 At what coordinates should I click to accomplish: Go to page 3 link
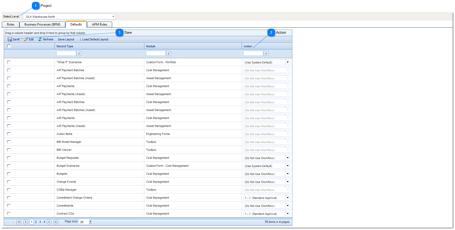click(x=40, y=222)
